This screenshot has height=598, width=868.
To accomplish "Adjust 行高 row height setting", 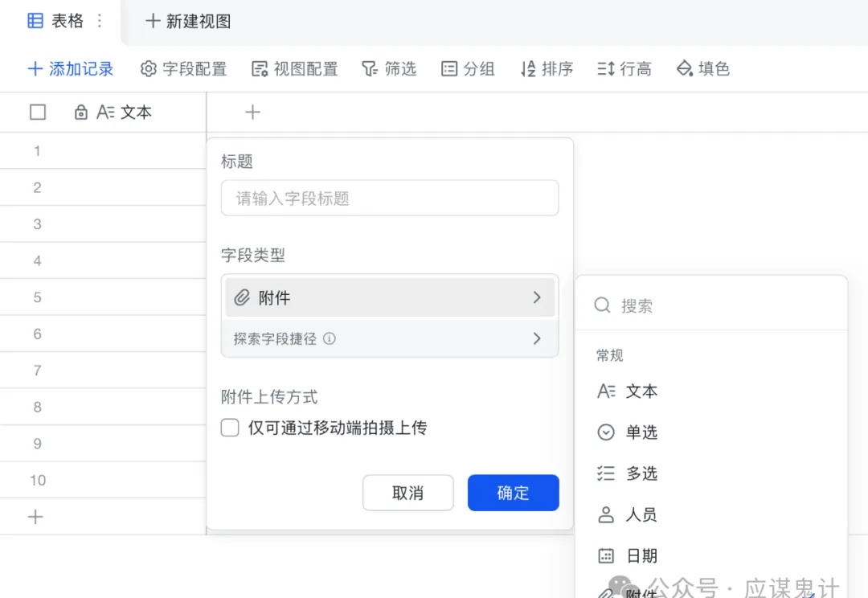I will point(624,69).
